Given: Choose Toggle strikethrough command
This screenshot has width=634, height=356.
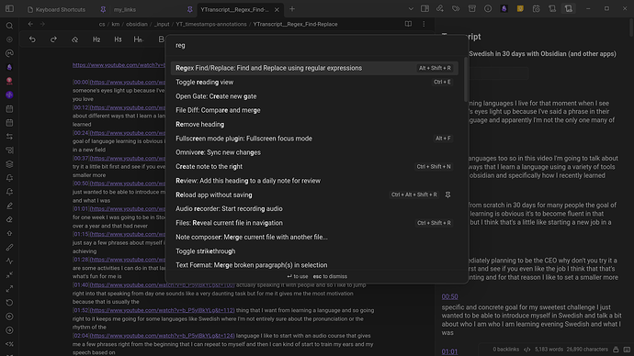Looking at the screenshot, I should pos(314,251).
